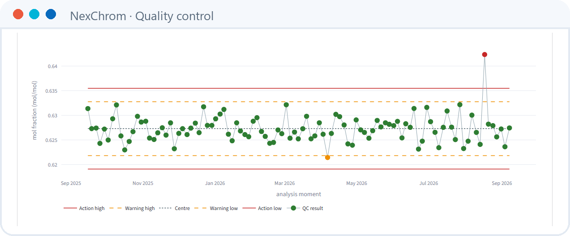Click the 'May 2026' axis label
This screenshot has height=236, width=570.
tap(357, 183)
